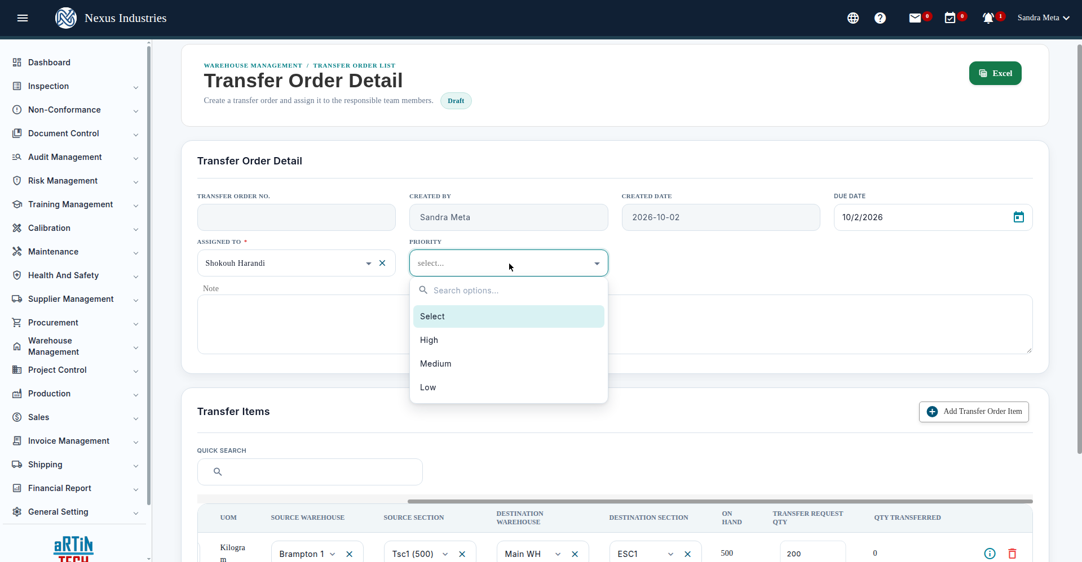Viewport: 1082px width, 562px height.
Task: Choose Medium priority
Action: 509,364
